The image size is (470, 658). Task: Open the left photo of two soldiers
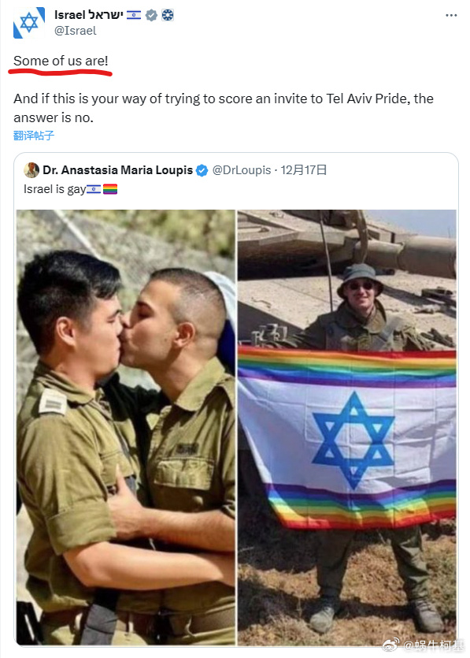(126, 427)
